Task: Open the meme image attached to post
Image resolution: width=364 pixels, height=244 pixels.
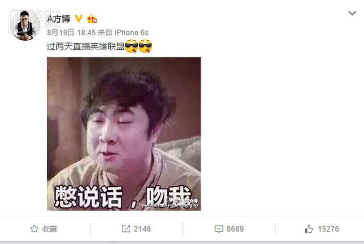Action: click(124, 134)
